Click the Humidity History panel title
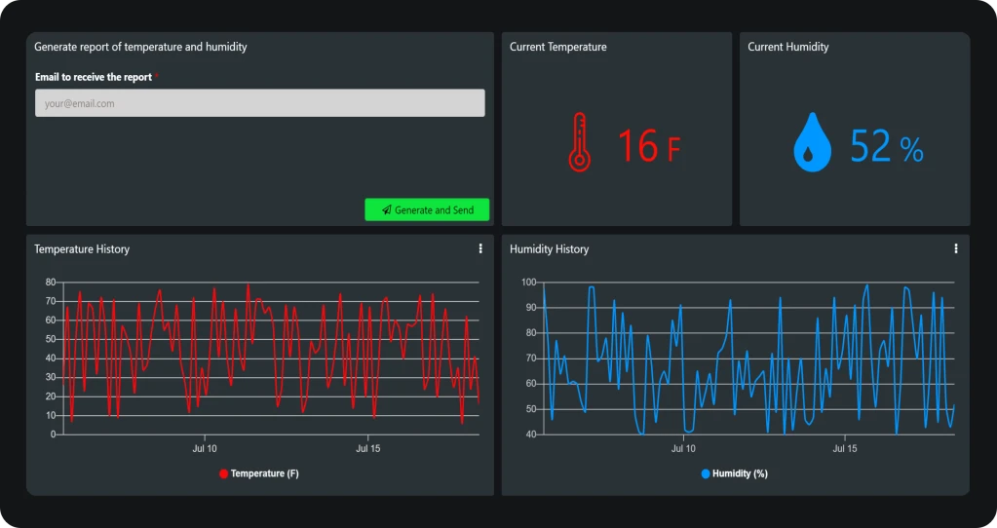Screen dimensions: 997x528 click(x=549, y=249)
